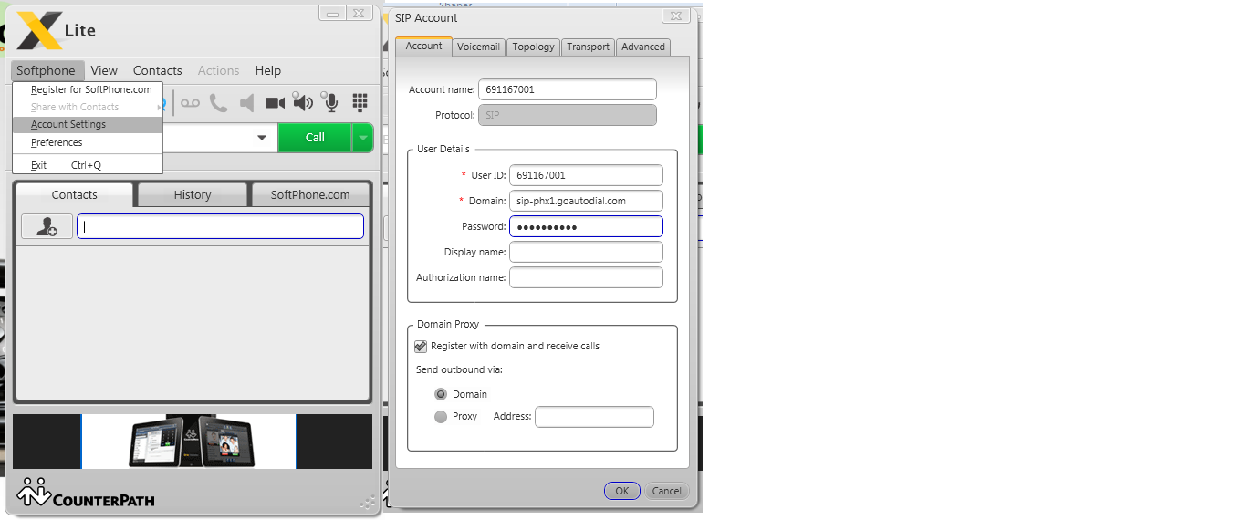Image resolution: width=1241 pixels, height=520 pixels.
Task: Expand the Call button options arrow
Action: point(363,138)
